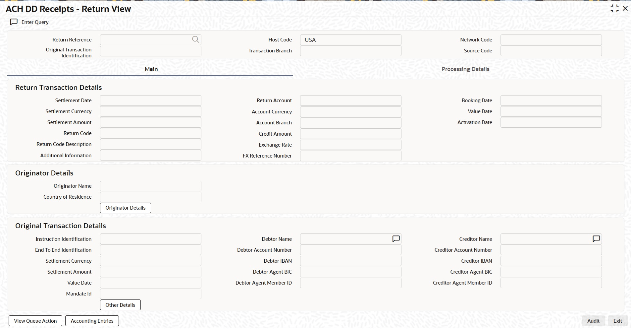
Task: Click the Debtor Agent BIC field
Action: (351, 272)
